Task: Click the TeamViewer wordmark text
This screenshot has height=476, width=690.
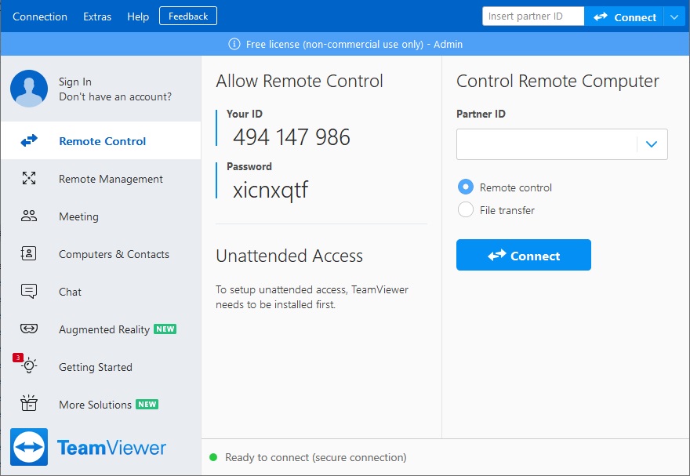Action: click(x=112, y=448)
